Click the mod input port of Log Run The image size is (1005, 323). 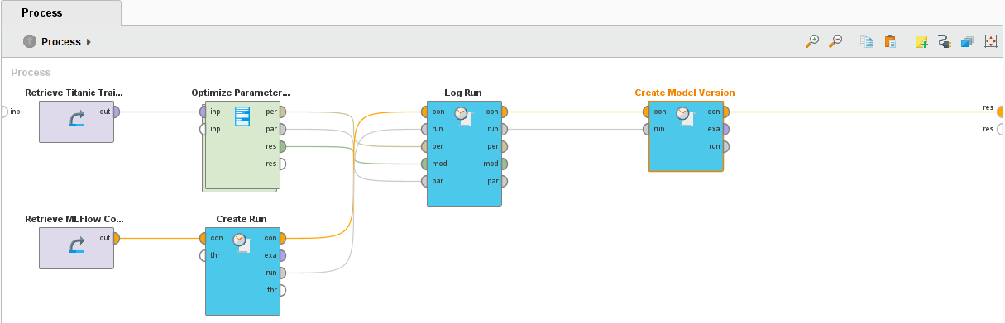[x=425, y=164]
